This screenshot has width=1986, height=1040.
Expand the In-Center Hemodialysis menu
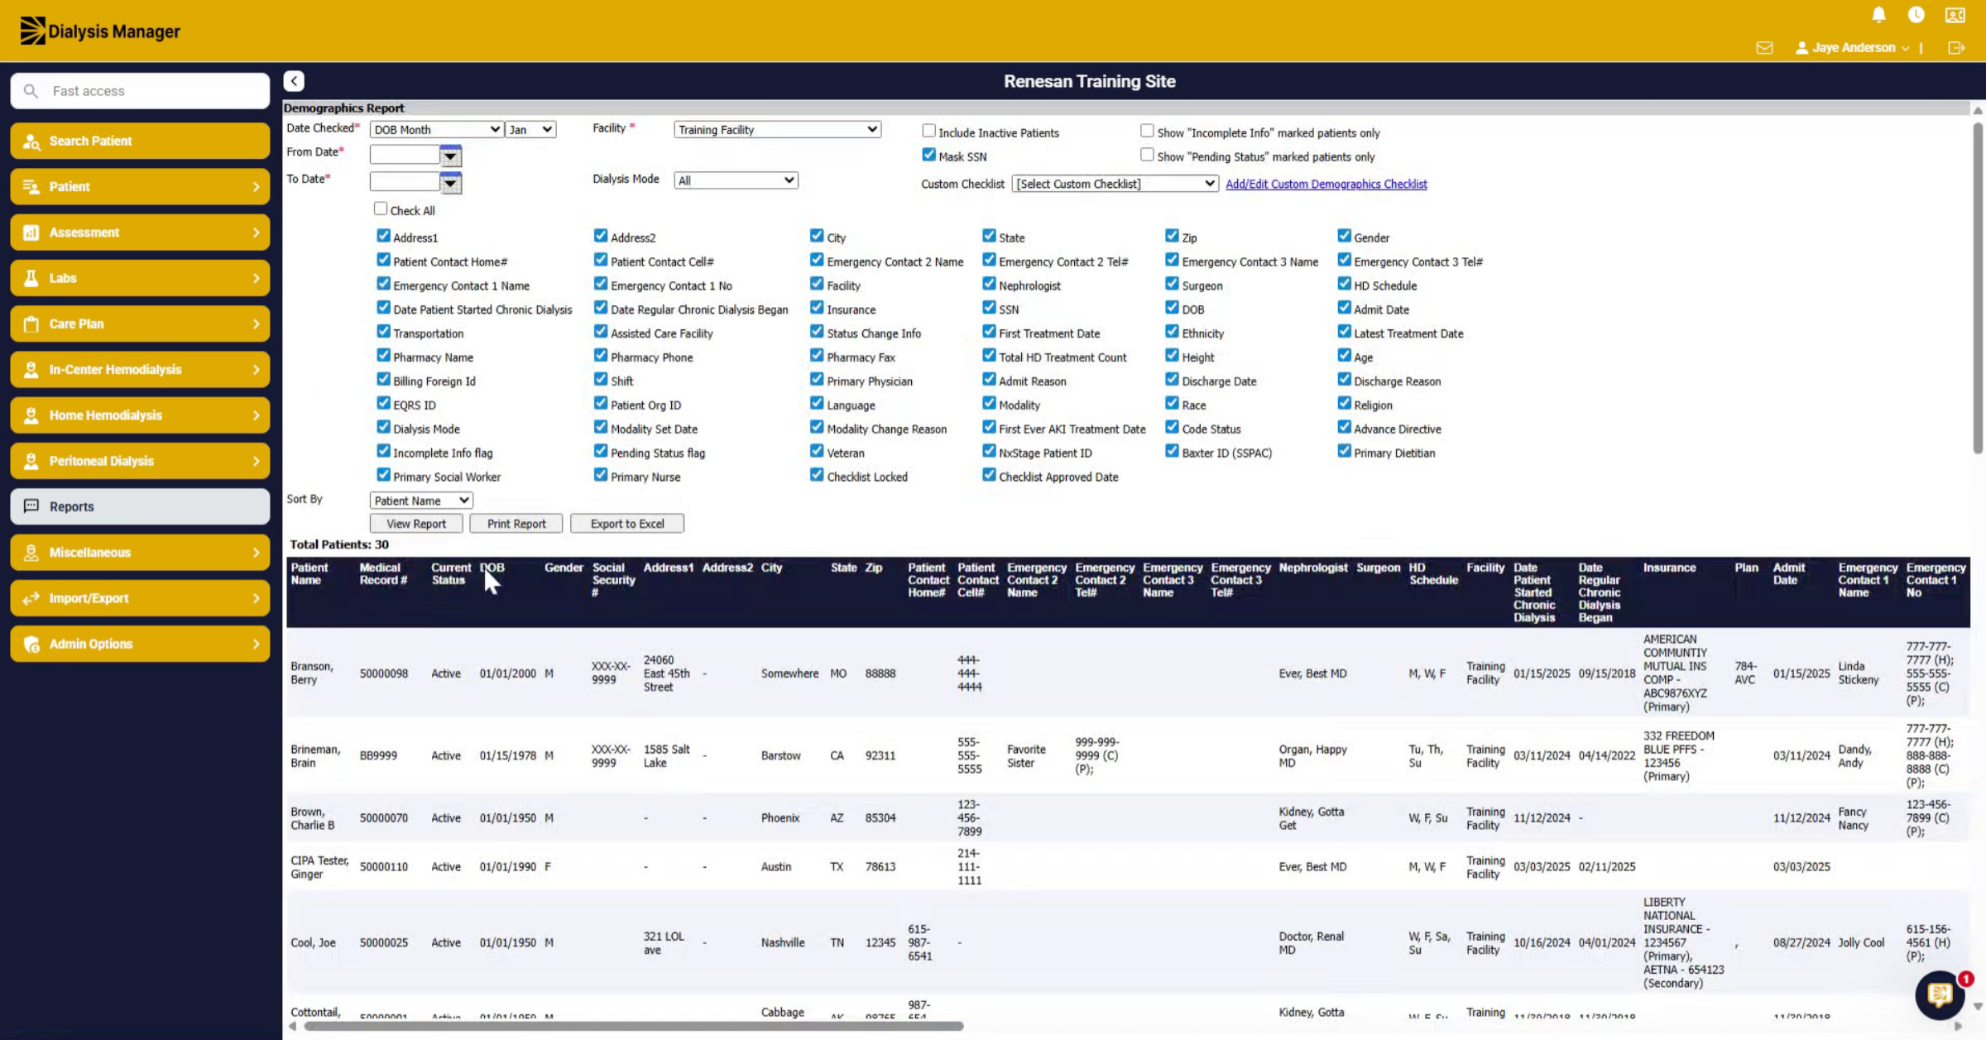tap(140, 370)
